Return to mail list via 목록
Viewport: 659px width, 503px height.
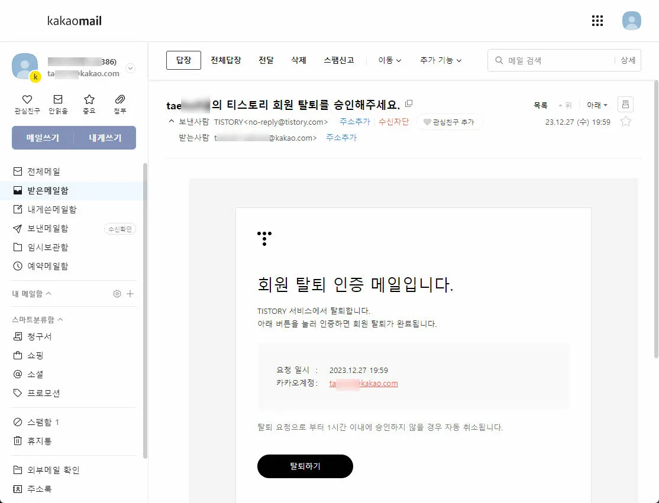tap(541, 105)
